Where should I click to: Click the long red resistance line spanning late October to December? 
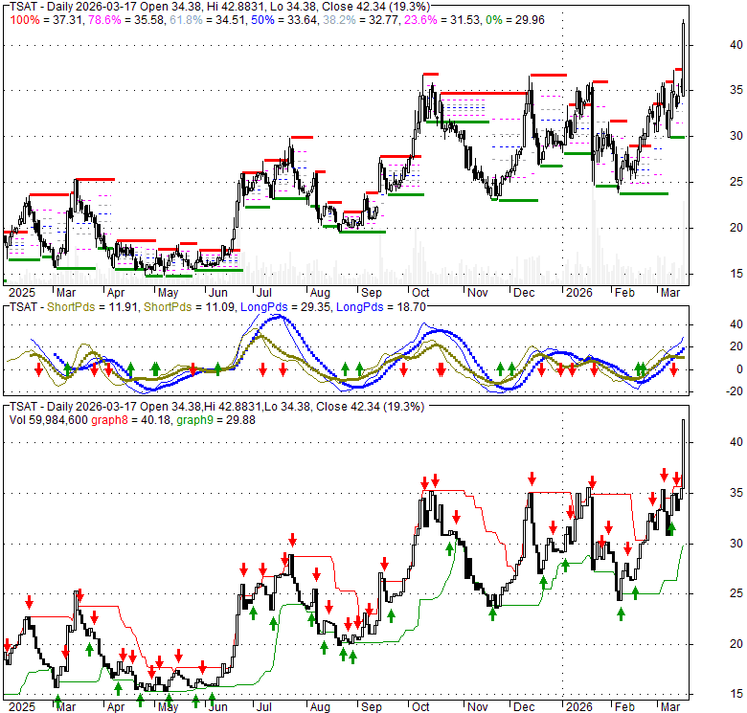[484, 93]
